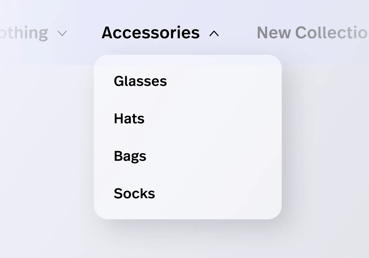Navigate to the Socks category
This screenshot has height=258, width=369.
134,193
